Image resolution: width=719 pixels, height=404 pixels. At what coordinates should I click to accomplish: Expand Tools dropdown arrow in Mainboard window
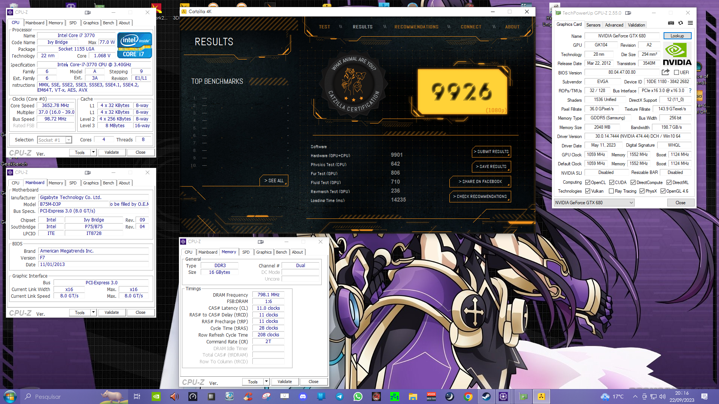(x=93, y=312)
